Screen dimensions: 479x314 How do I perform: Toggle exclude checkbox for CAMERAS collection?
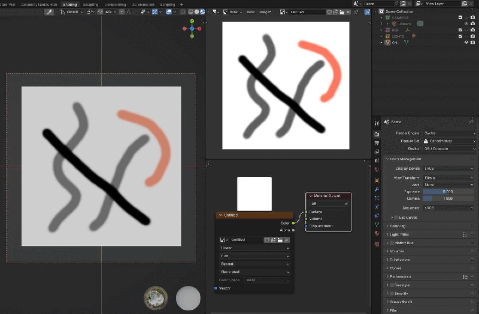point(460,17)
